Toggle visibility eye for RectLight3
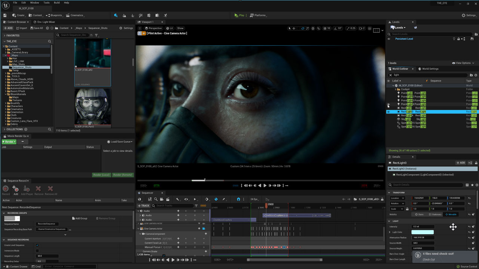479x269 pixels. 388,112
